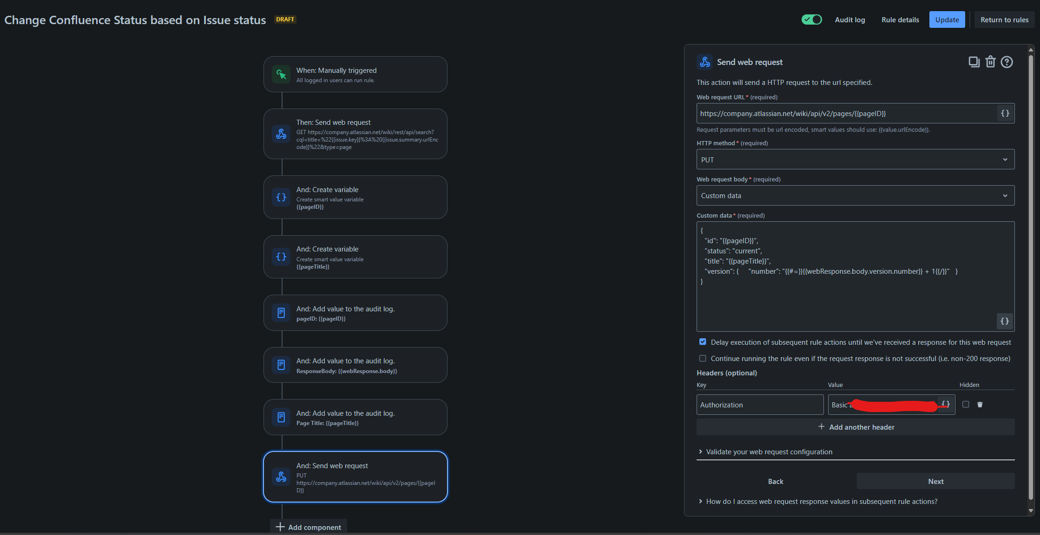Open the Page Title audit log action icon
The height and width of the screenshot is (535, 1040).
(x=281, y=417)
